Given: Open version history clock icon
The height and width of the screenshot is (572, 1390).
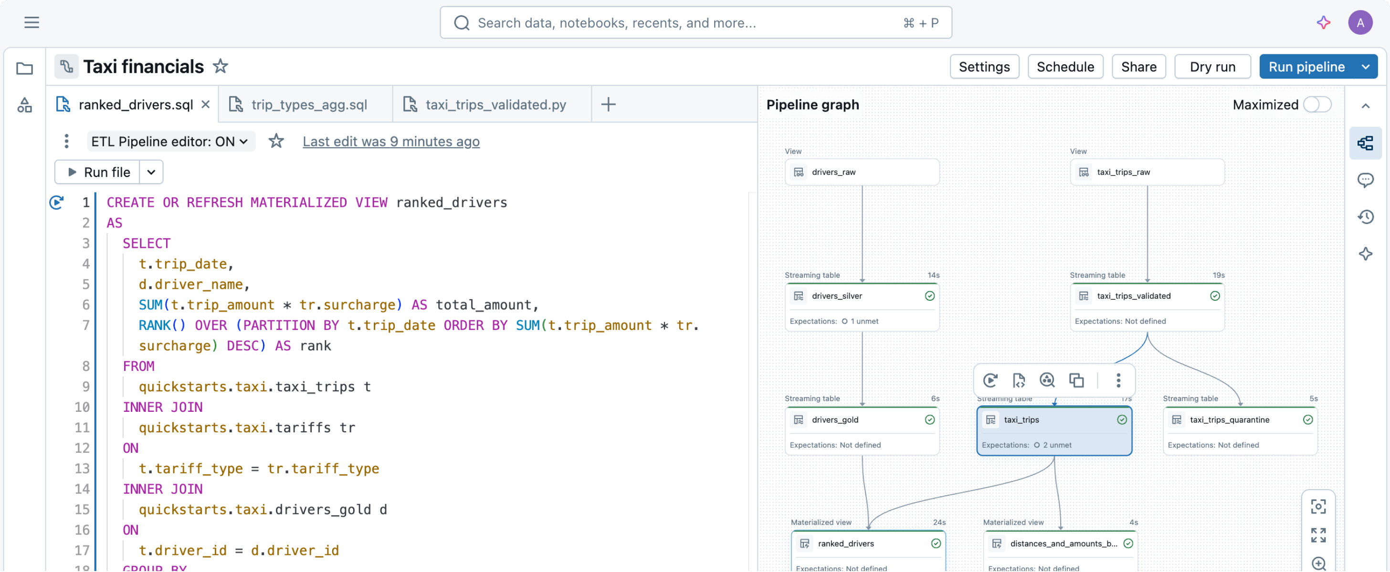Looking at the screenshot, I should click(x=1365, y=217).
